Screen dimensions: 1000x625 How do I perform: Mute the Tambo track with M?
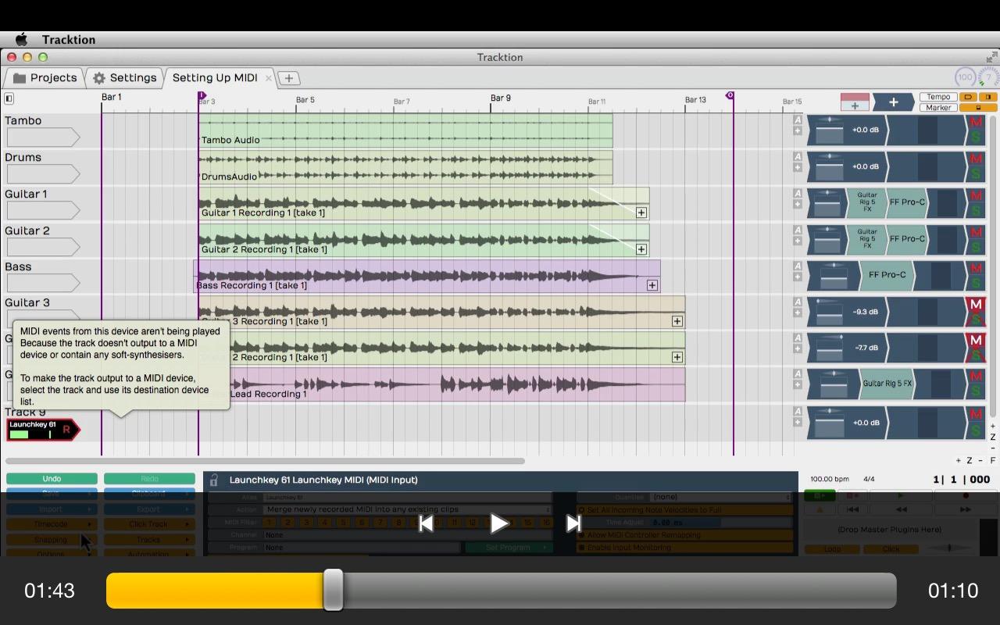[975, 123]
